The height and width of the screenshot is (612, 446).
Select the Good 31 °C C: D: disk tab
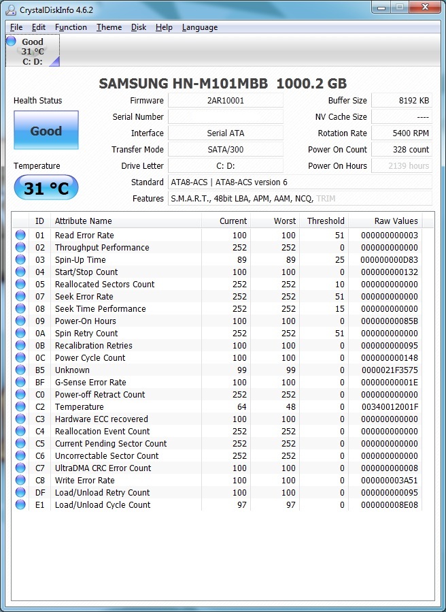(x=33, y=51)
